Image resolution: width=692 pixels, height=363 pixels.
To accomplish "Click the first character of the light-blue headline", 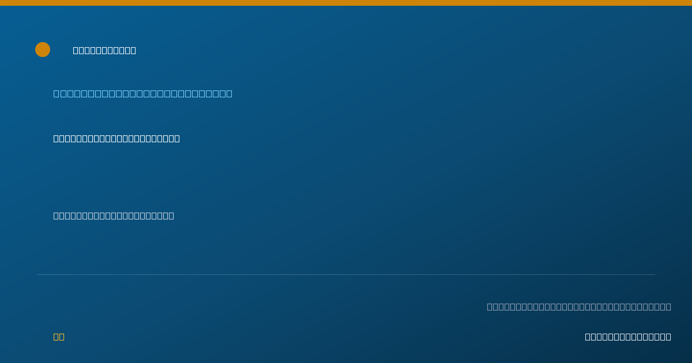I will pyautogui.click(x=57, y=93).
